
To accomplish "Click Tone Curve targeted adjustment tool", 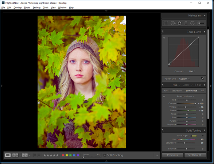I will 164,38.
